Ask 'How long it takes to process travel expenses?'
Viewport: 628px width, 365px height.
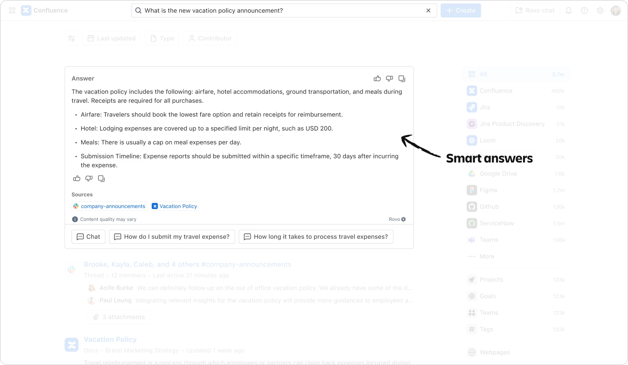(316, 237)
